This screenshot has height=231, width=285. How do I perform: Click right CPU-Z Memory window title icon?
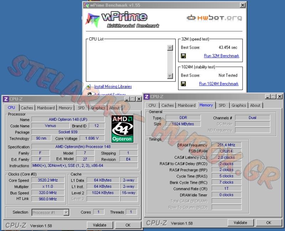147,96
